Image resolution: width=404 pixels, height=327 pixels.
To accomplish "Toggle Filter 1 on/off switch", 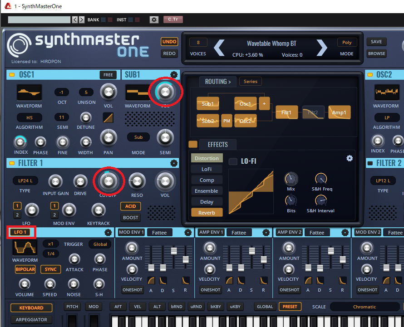I will [12, 163].
